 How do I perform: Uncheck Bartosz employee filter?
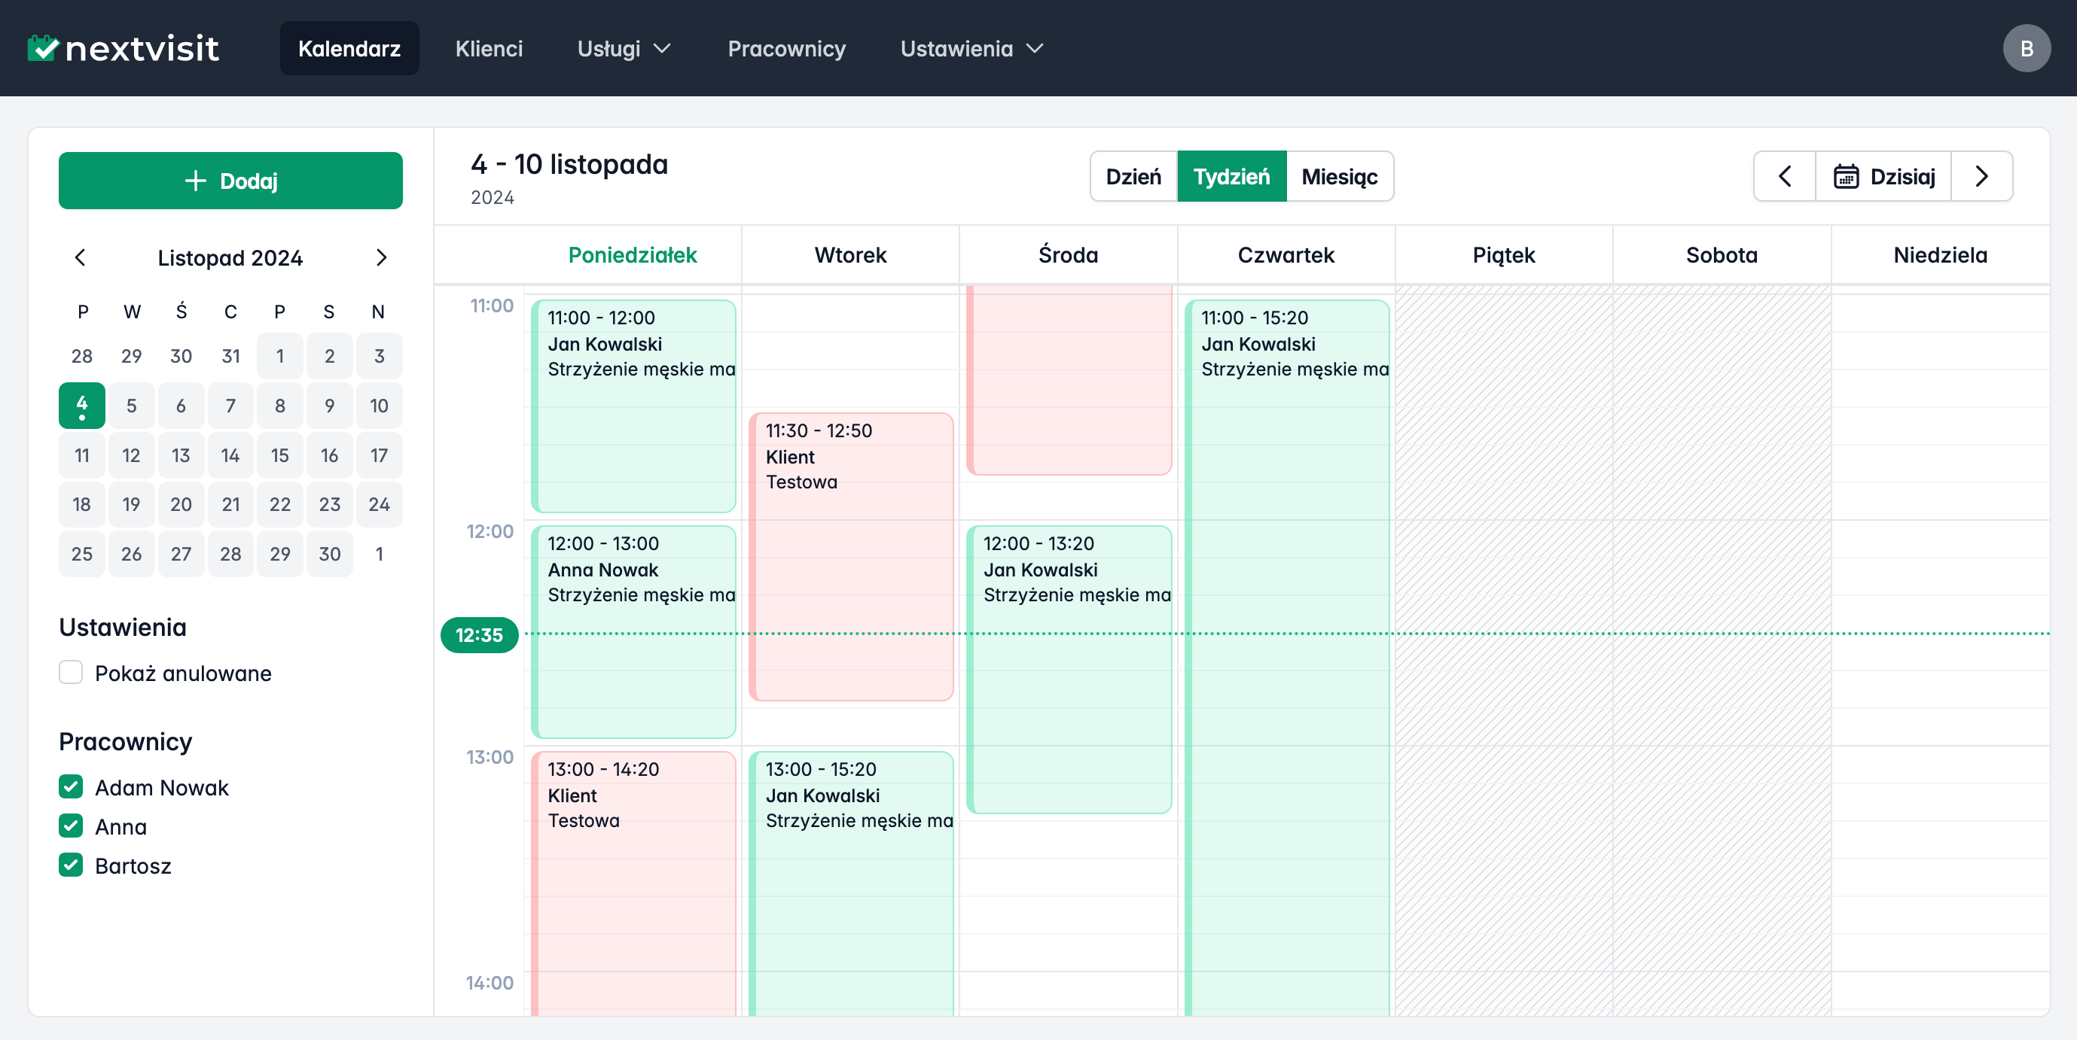click(x=71, y=865)
